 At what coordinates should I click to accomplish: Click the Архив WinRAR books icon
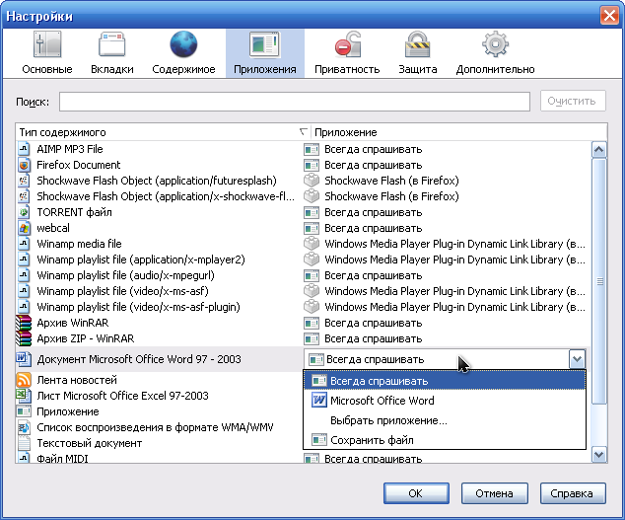[x=24, y=323]
